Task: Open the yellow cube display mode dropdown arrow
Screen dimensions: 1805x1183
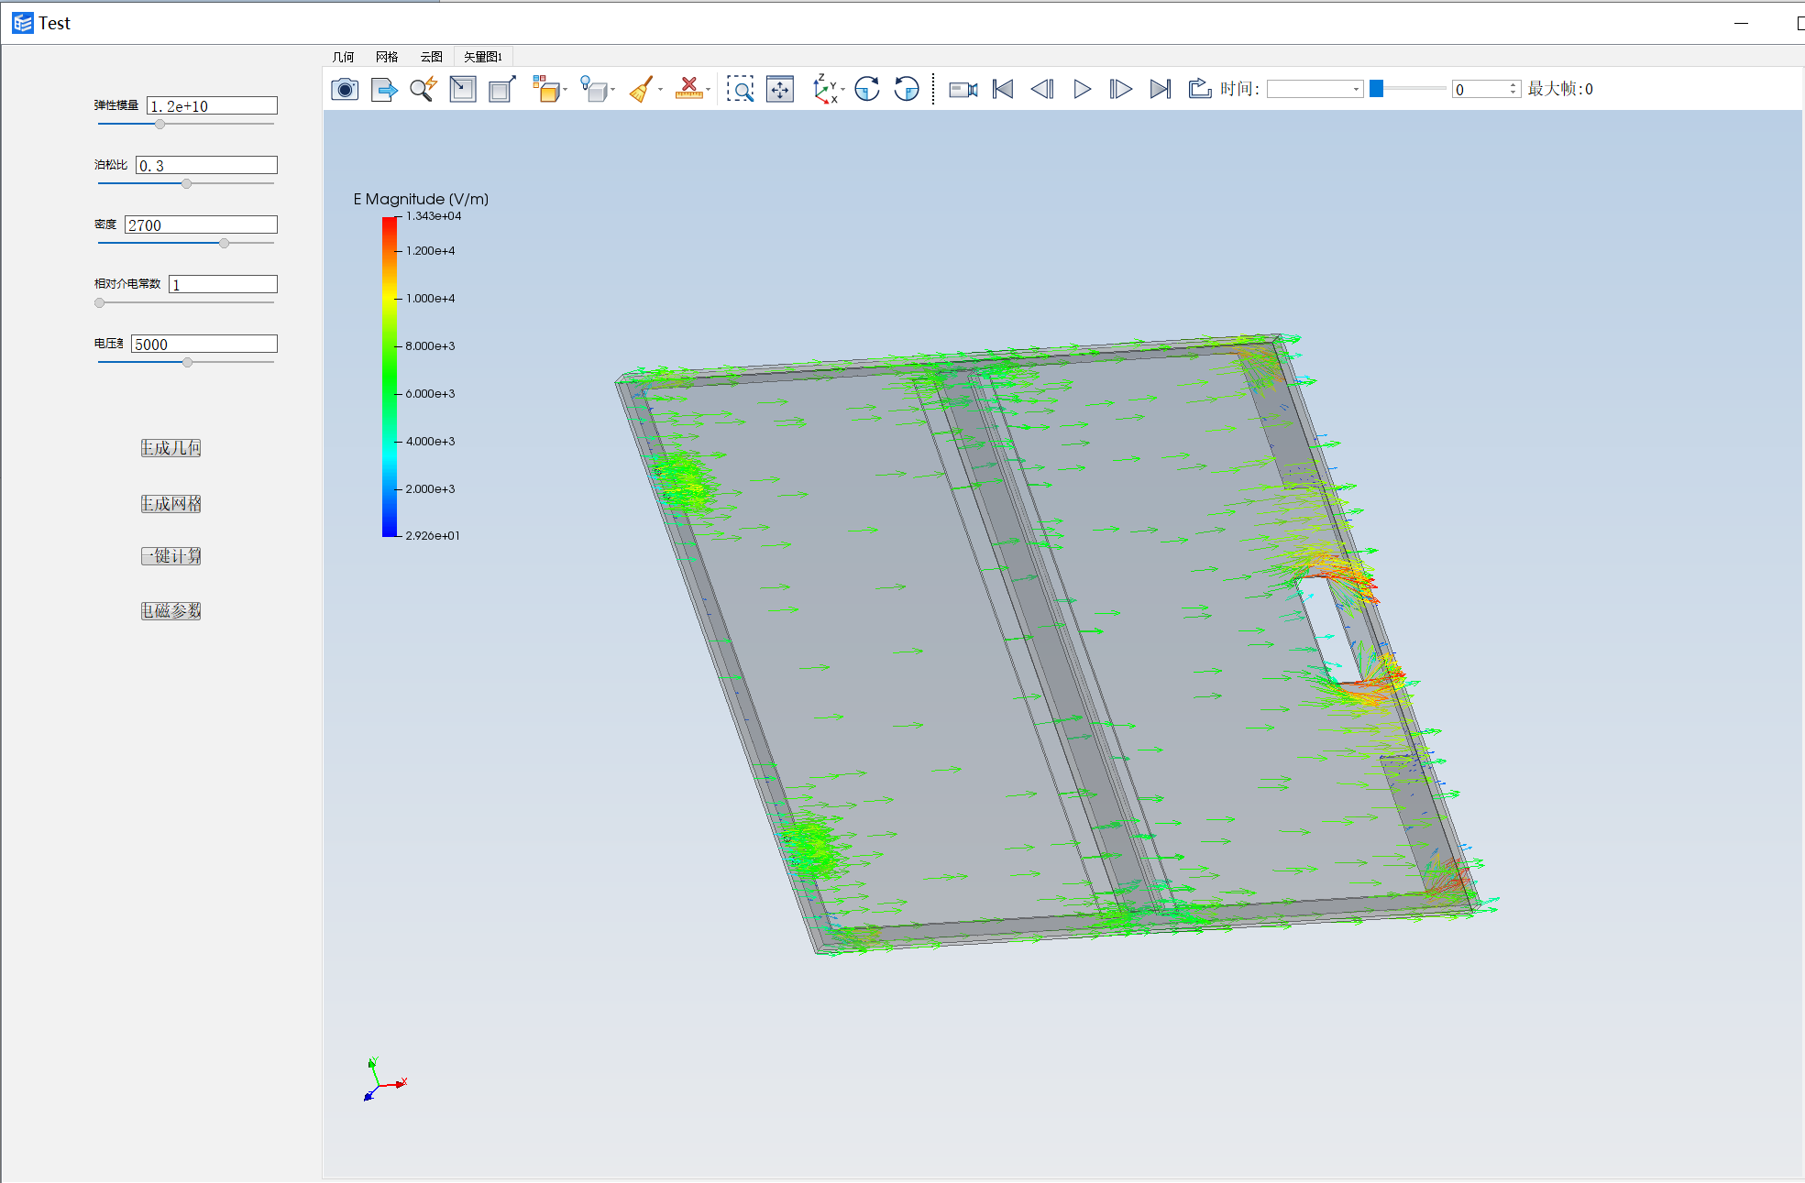Action: (566, 90)
